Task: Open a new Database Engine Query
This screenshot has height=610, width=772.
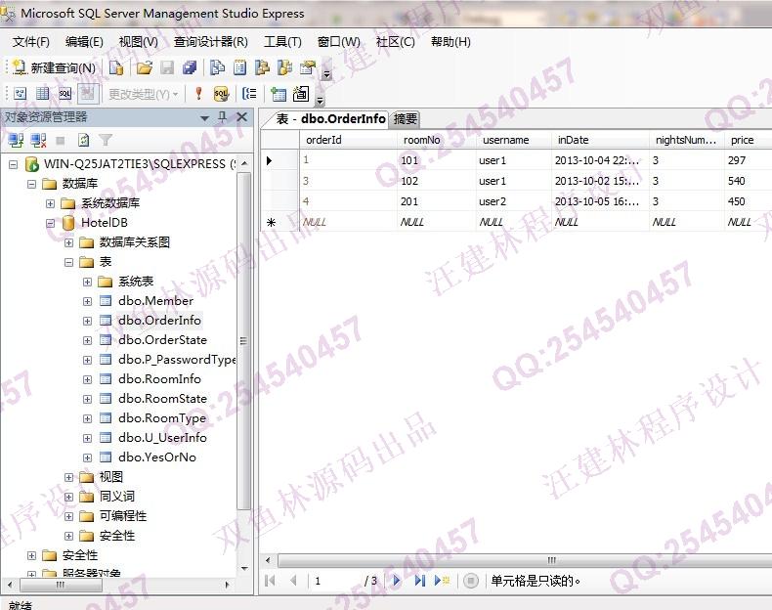Action: [116, 67]
